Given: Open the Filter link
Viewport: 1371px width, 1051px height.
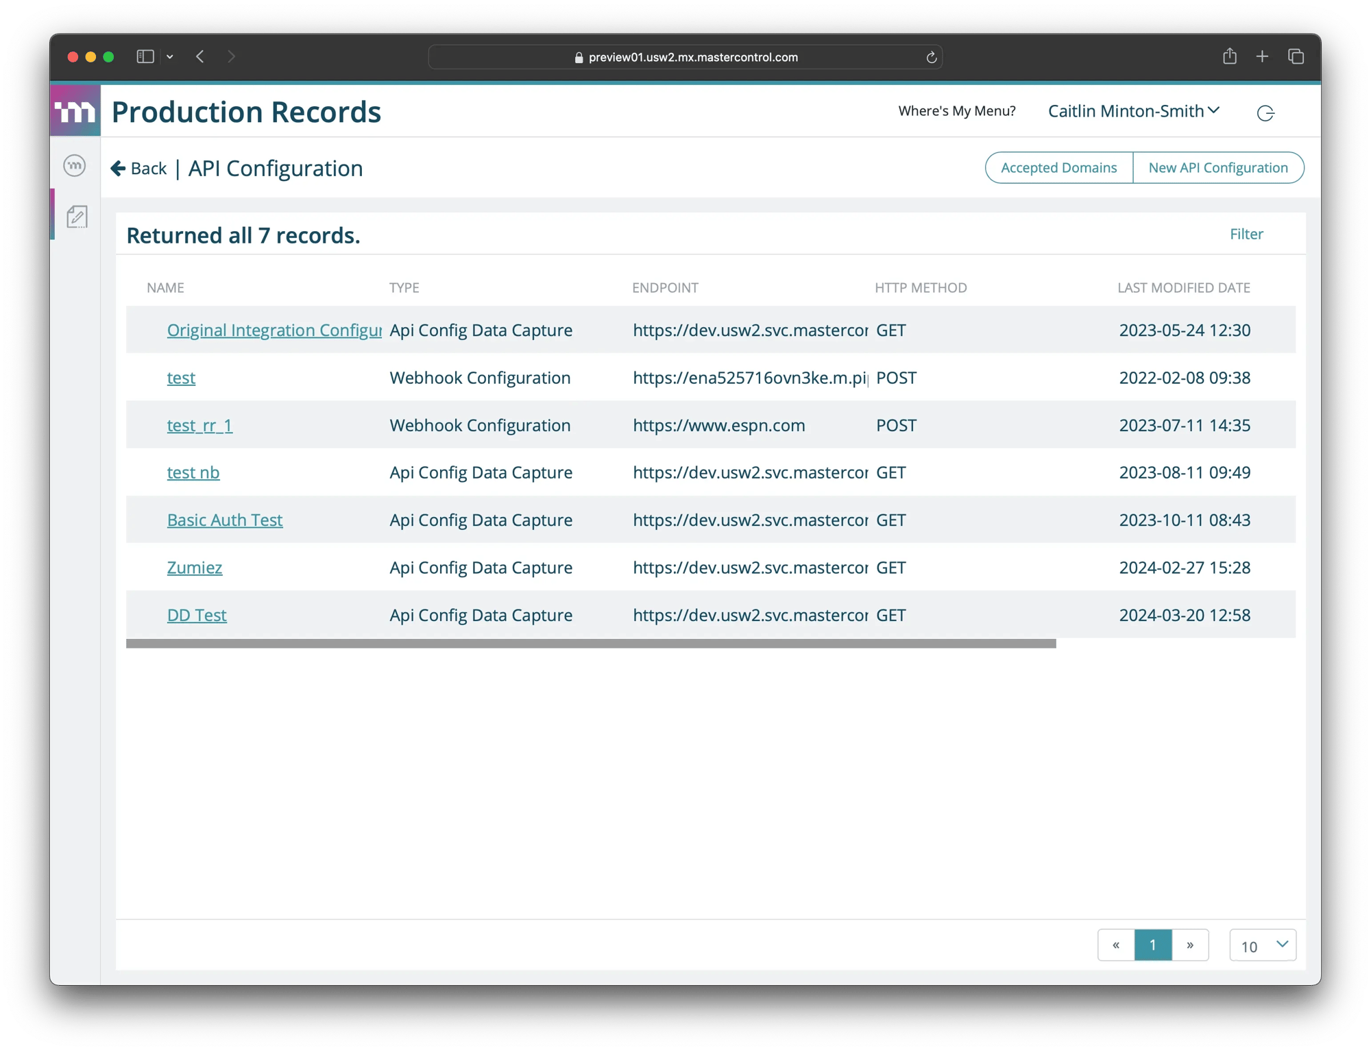Looking at the screenshot, I should [x=1246, y=234].
